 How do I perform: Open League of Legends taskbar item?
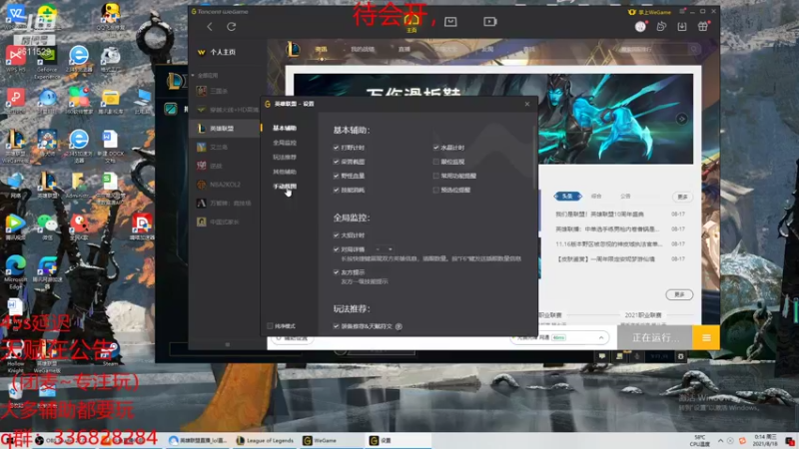(265, 440)
